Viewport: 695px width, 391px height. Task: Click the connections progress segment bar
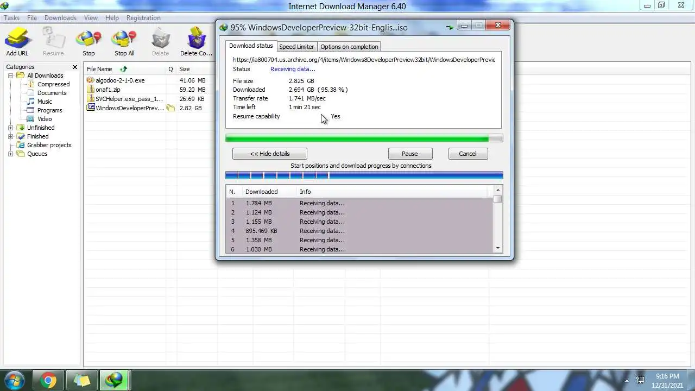[x=364, y=175]
